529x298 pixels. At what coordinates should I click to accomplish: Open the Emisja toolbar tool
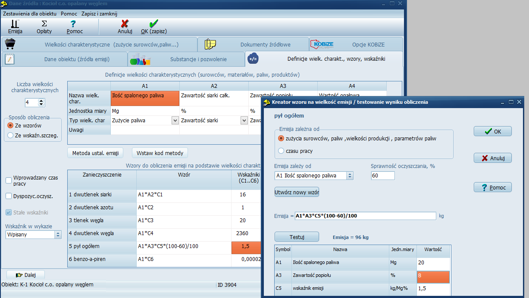15,27
